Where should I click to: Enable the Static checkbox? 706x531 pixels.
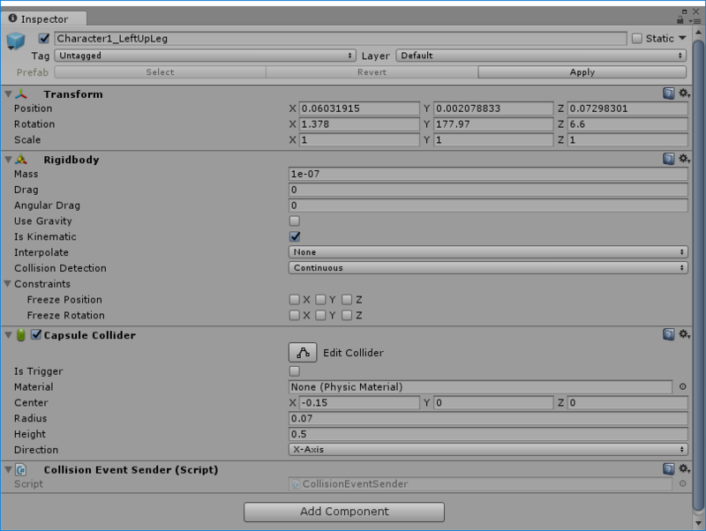point(636,38)
